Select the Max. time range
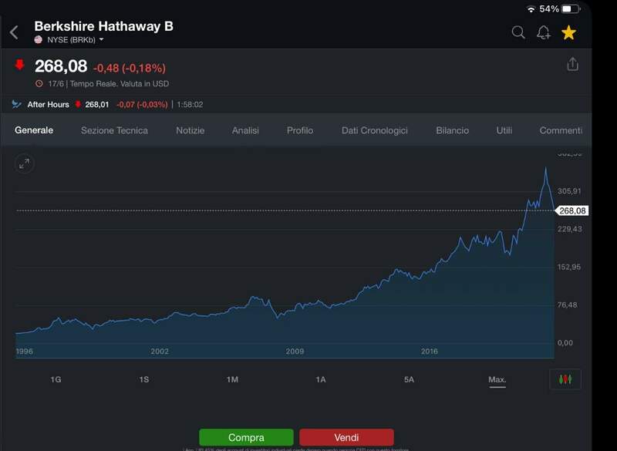Image resolution: width=617 pixels, height=451 pixels. (x=497, y=379)
